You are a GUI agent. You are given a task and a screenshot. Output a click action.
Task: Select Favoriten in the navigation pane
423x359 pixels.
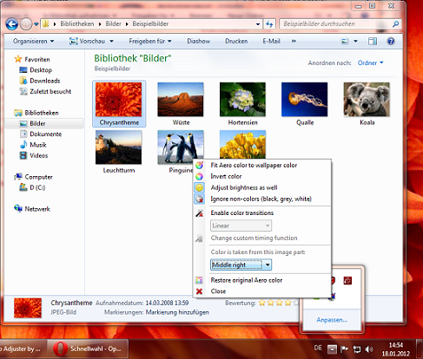pos(32,59)
